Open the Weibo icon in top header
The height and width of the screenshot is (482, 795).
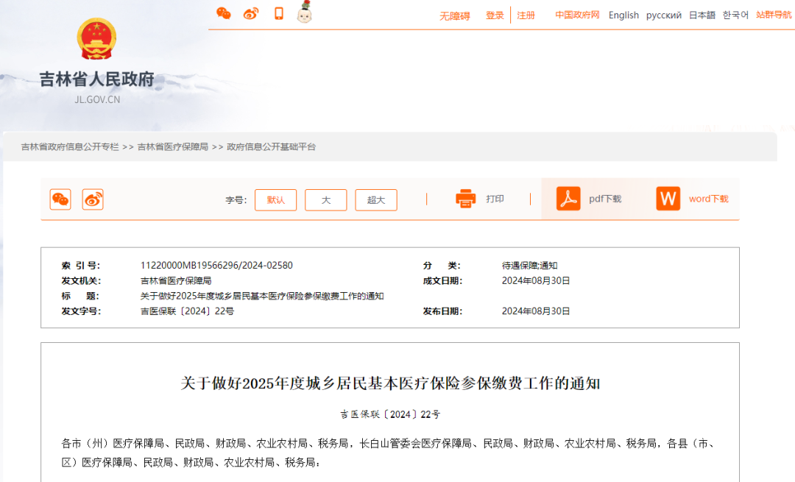[x=251, y=13]
